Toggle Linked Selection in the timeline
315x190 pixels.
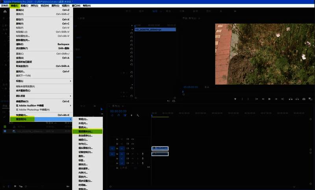(125, 115)
